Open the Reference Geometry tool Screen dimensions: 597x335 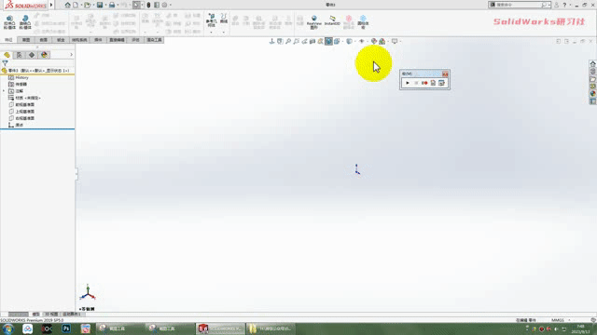(x=212, y=20)
